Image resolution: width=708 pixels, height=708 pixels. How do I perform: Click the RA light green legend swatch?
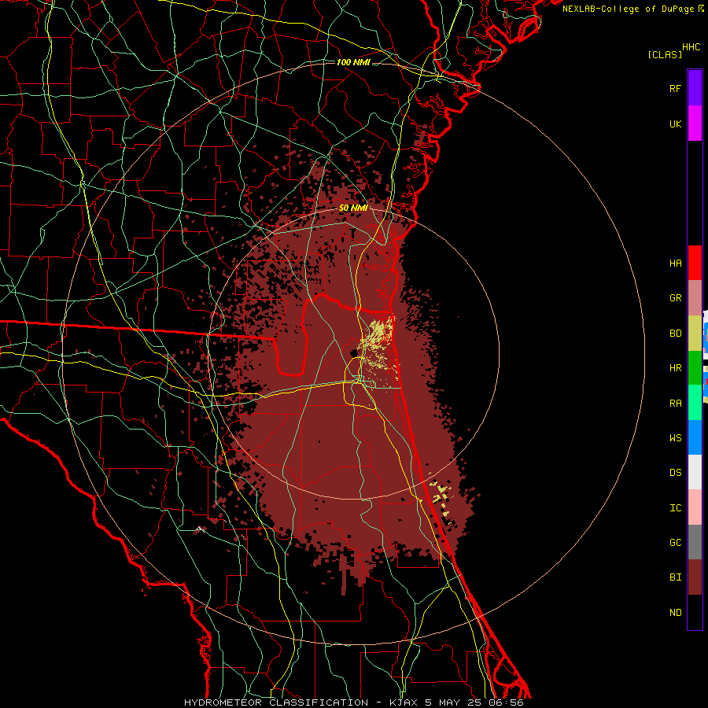click(695, 403)
